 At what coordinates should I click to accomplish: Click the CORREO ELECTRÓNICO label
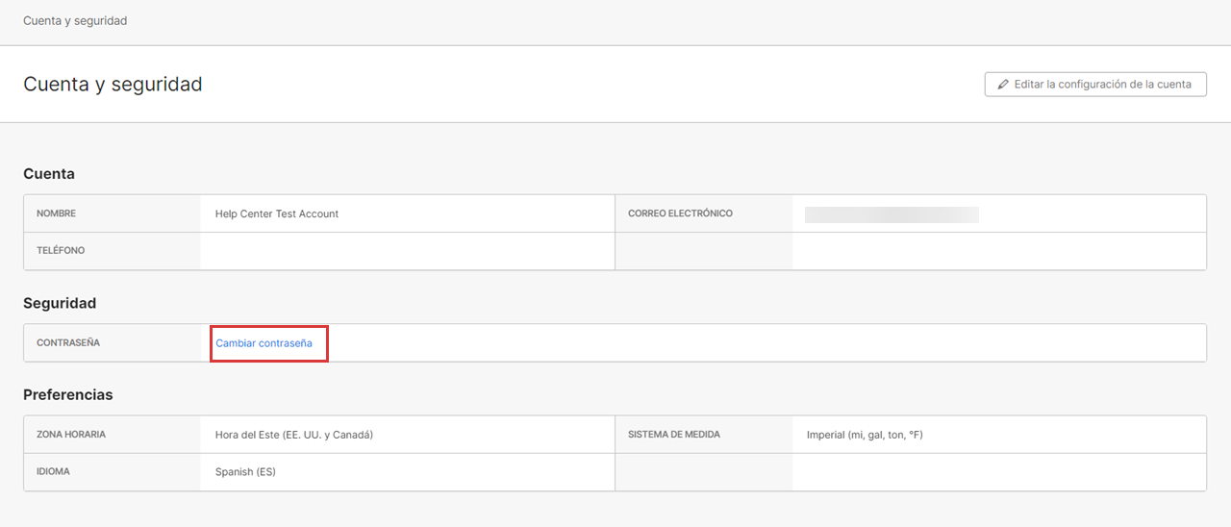pos(680,213)
